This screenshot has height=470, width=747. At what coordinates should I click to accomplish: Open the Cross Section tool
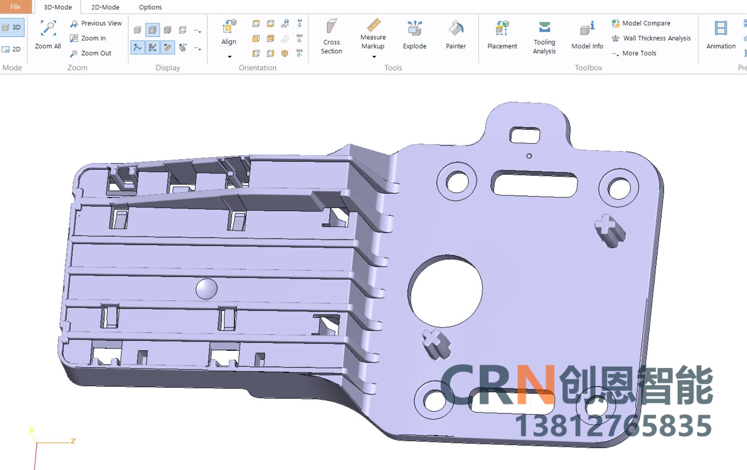click(331, 37)
